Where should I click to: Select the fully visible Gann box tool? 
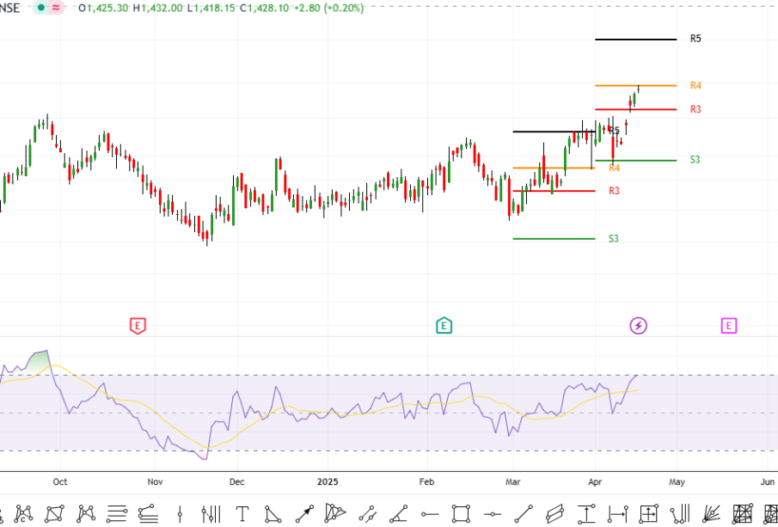click(743, 513)
